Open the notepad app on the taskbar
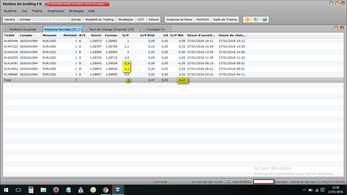347x195 pixels. pos(68,190)
